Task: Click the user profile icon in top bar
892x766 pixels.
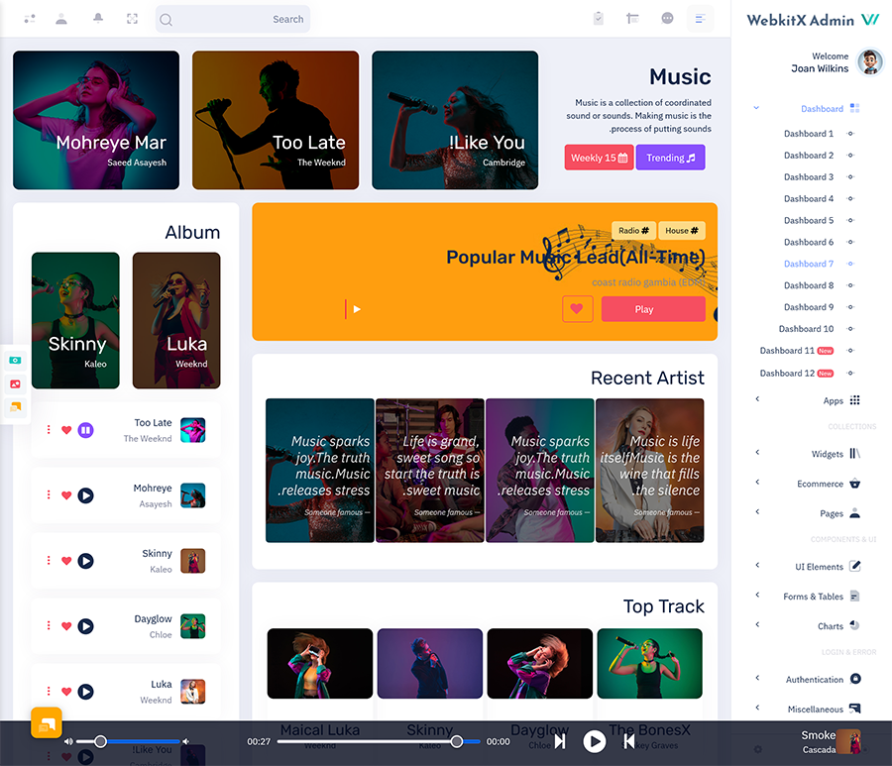Action: pos(61,19)
